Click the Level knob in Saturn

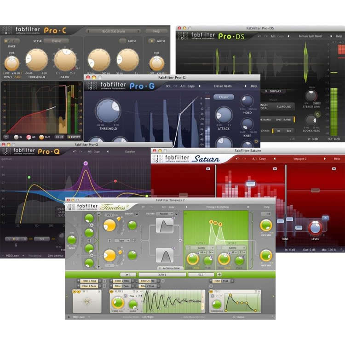[315, 228]
